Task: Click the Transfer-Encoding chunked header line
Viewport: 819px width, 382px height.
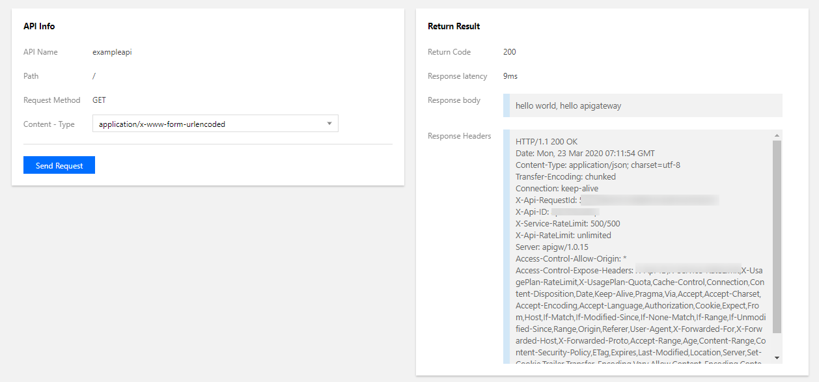Action: pyautogui.click(x=565, y=177)
